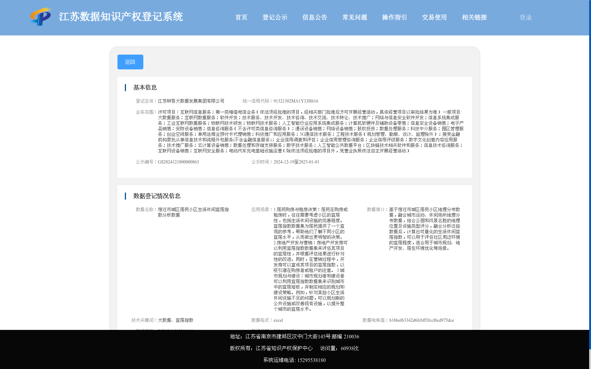Select footer address 江苏省南京市建邺区汉中门大街145号

pos(288,337)
